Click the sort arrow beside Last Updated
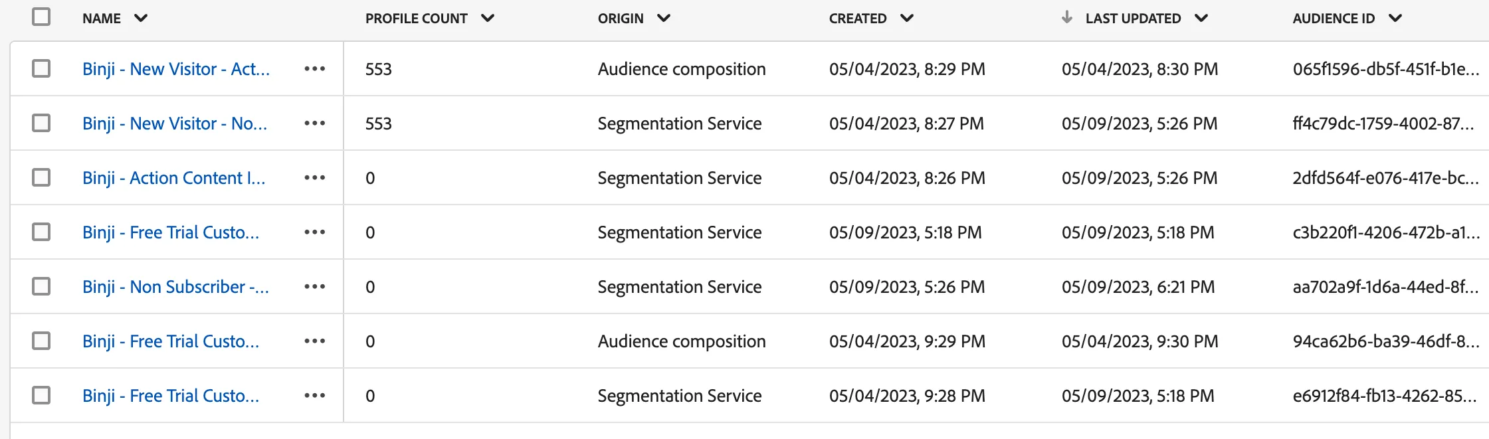Viewport: 1489px width, 439px height. point(1067,17)
